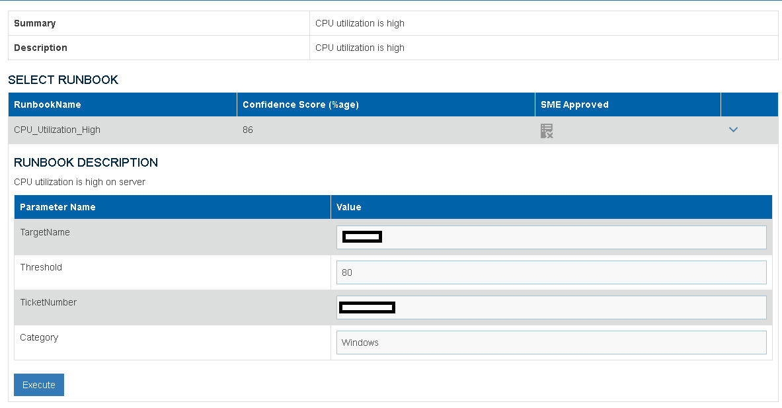782x408 pixels.
Task: Collapse the CPU_Utilization_High runbook details chevron
Action: [732, 130]
